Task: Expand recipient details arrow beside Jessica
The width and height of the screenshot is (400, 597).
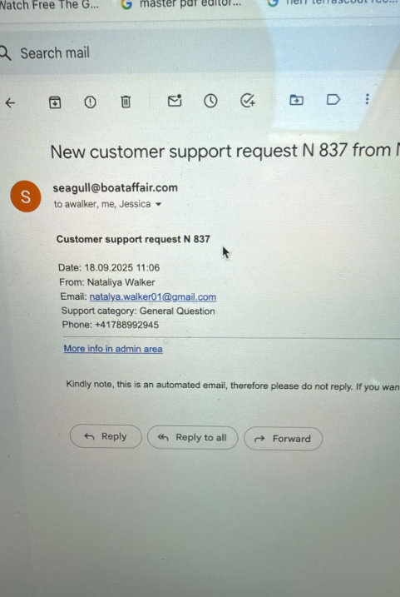Action: (159, 205)
